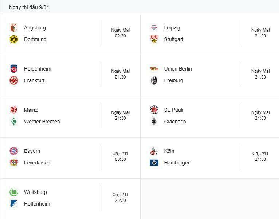Open the Köln team link
279x219 pixels.
coord(169,151)
